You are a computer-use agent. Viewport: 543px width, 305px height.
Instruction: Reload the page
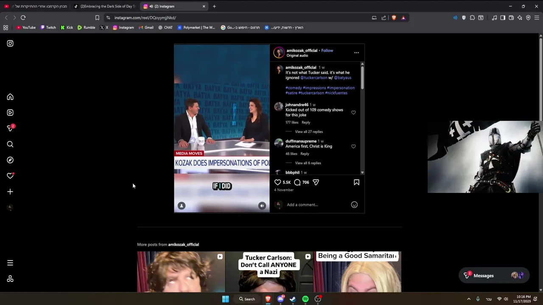click(x=23, y=18)
